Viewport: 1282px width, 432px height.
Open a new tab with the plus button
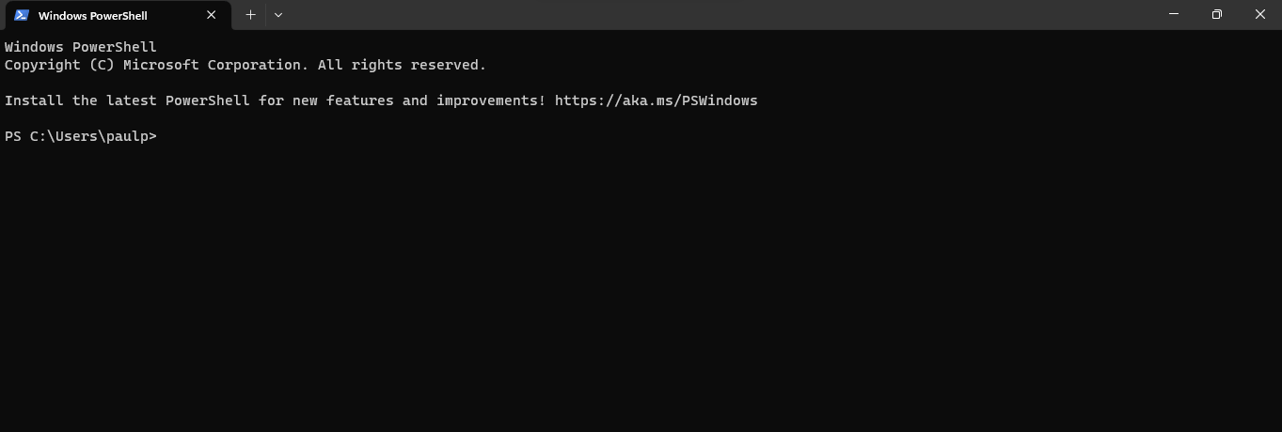(x=250, y=15)
